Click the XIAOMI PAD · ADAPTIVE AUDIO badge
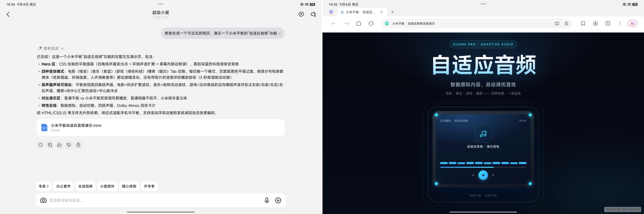Screen dimensions: 644x214 pos(483,44)
